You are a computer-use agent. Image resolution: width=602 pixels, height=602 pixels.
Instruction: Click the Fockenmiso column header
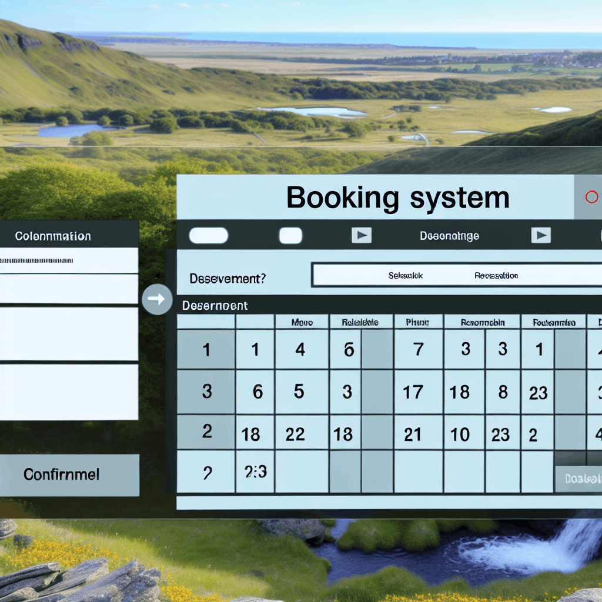coord(554,322)
